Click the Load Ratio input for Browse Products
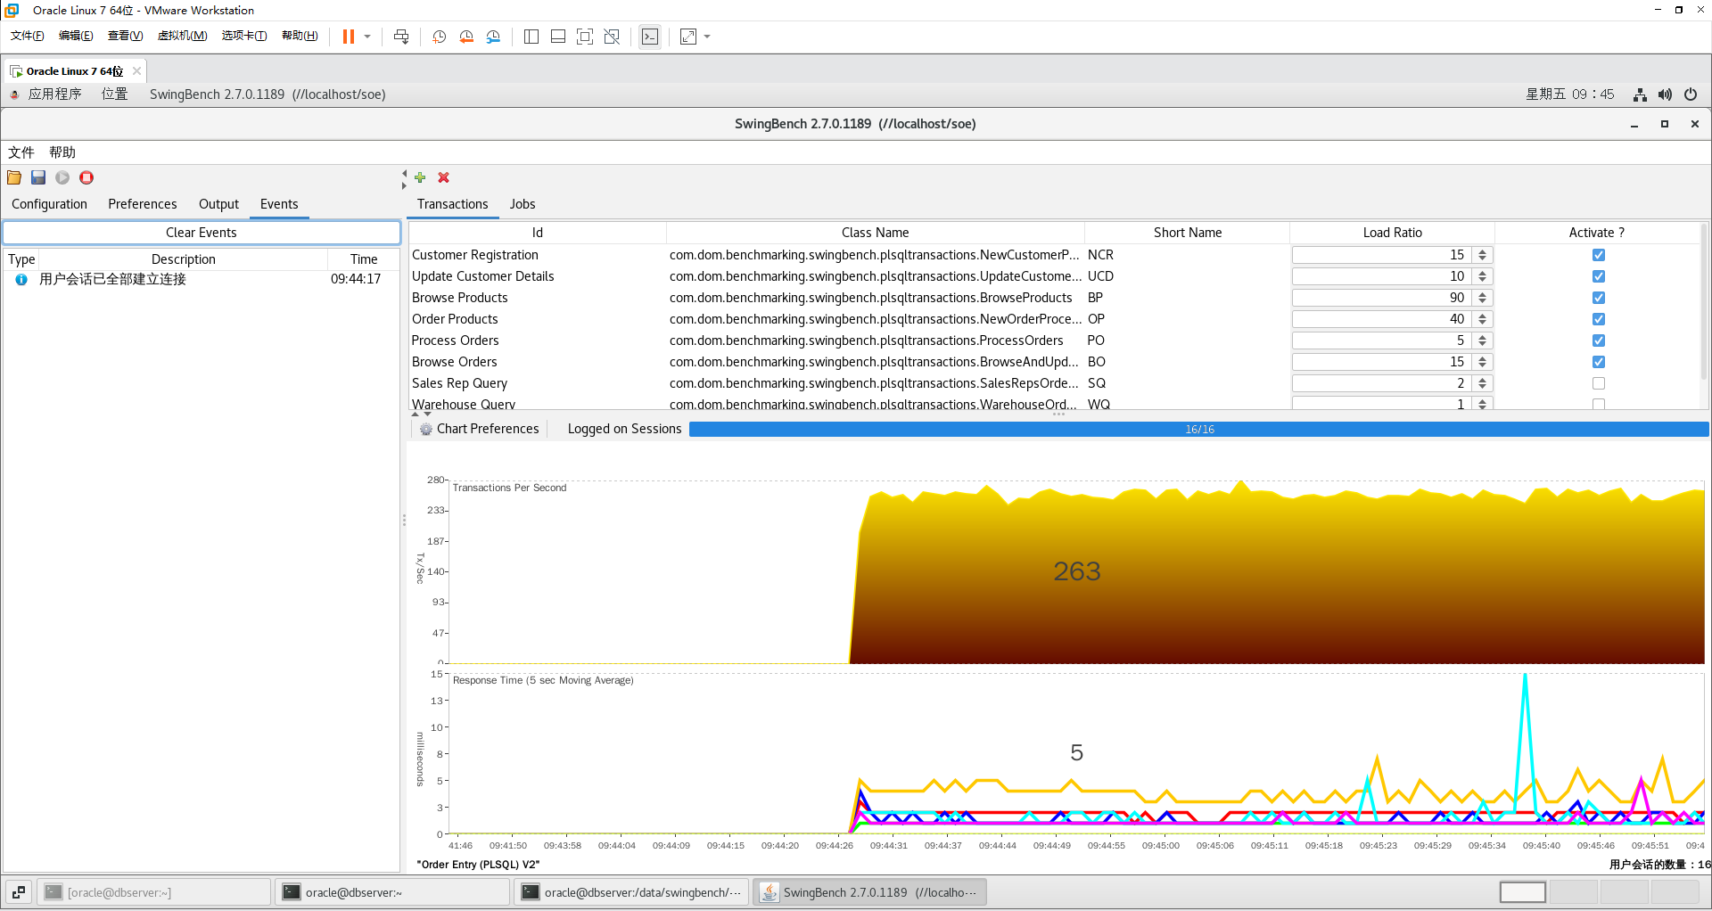 (x=1380, y=298)
